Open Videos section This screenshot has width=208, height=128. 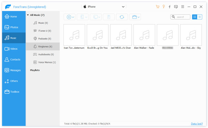(x=14, y=49)
